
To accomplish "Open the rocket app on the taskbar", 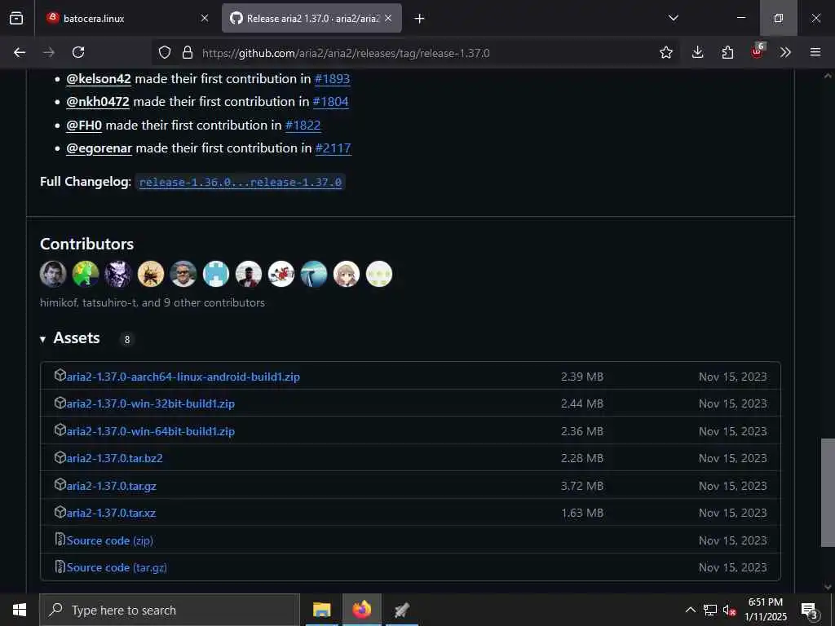I will pyautogui.click(x=401, y=610).
